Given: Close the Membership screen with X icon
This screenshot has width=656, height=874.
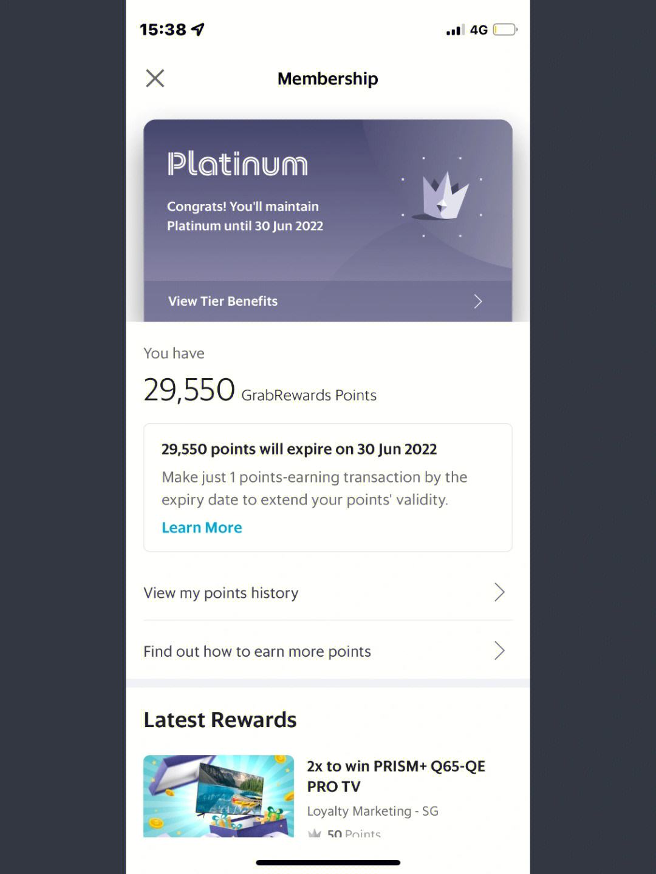Looking at the screenshot, I should coord(155,78).
